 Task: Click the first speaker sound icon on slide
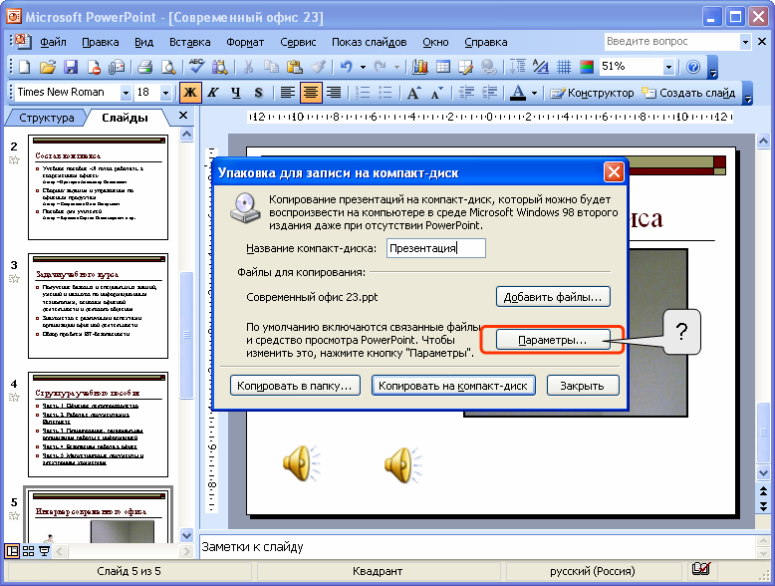(x=301, y=463)
